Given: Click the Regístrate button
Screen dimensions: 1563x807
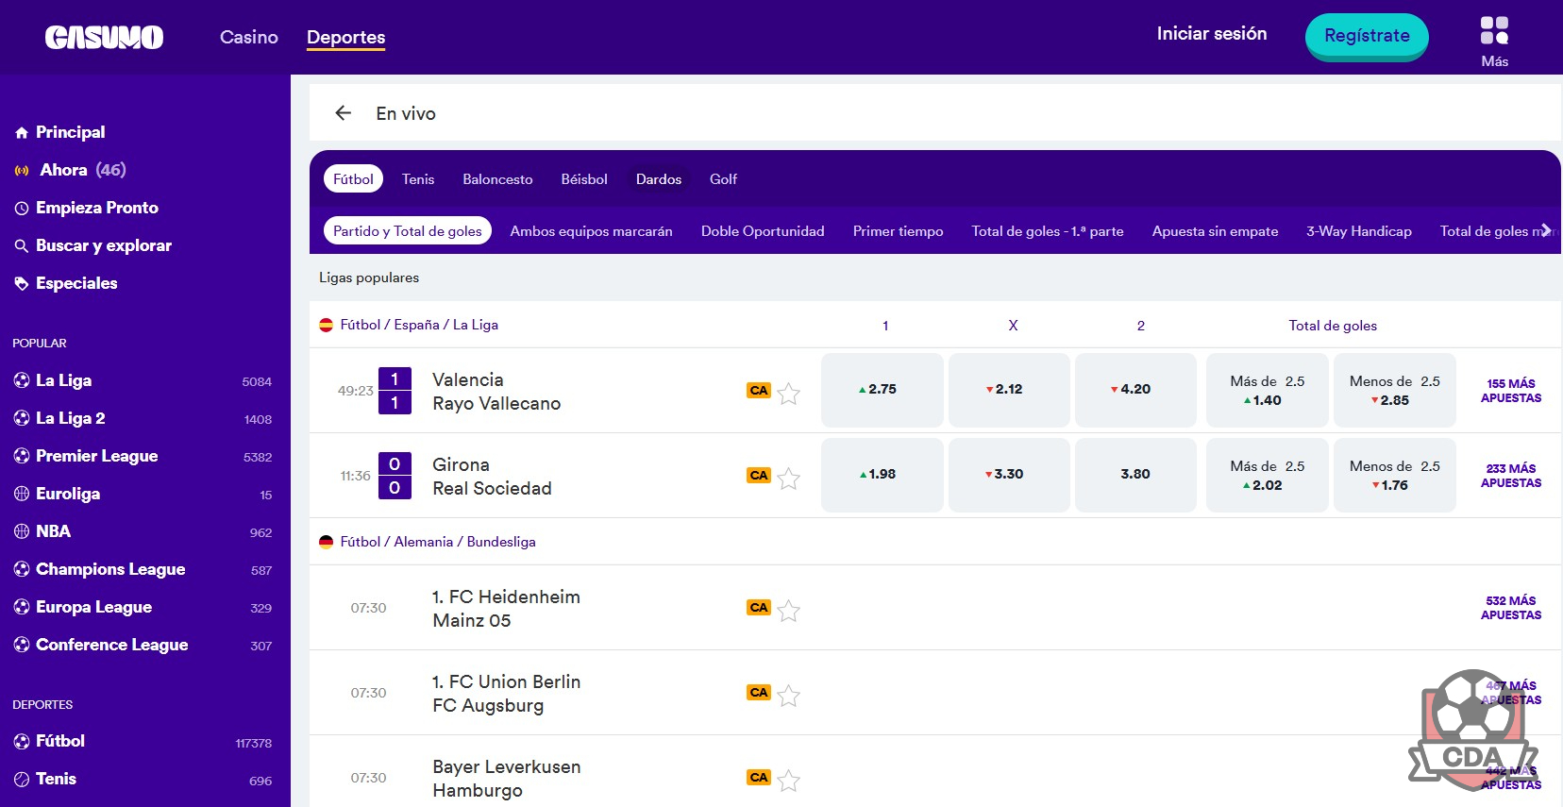Looking at the screenshot, I should pos(1367,36).
